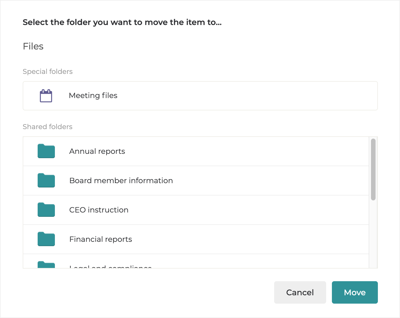400x318 pixels.
Task: Select the CEO instruction folder name
Action: point(99,210)
